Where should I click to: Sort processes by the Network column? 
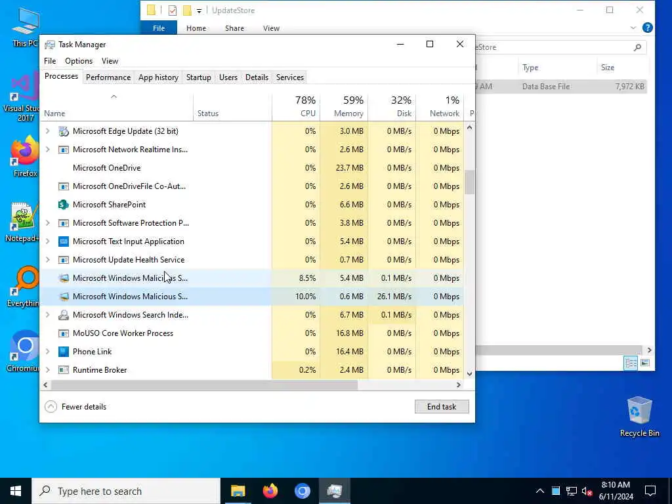(x=440, y=107)
